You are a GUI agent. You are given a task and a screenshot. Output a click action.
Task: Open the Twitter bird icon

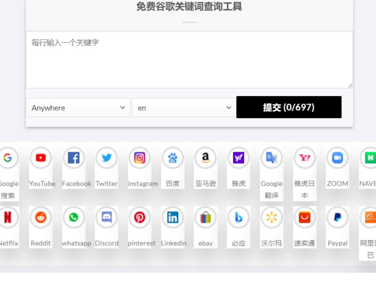(x=107, y=158)
